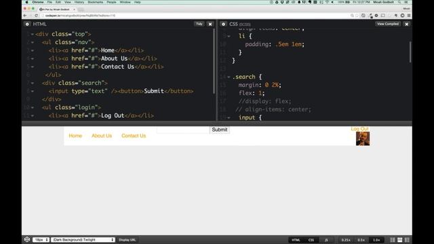Click the "flex: 1;" line in CSS

click(252, 94)
